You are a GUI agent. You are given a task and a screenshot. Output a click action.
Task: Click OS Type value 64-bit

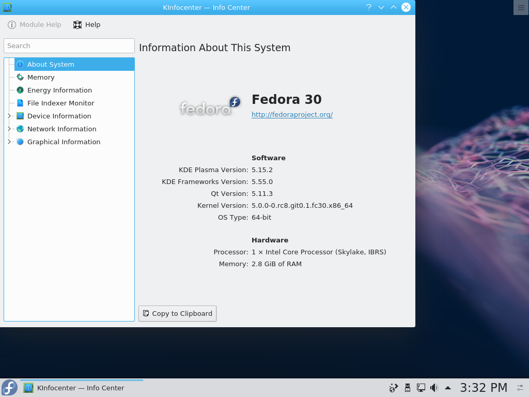coord(261,218)
